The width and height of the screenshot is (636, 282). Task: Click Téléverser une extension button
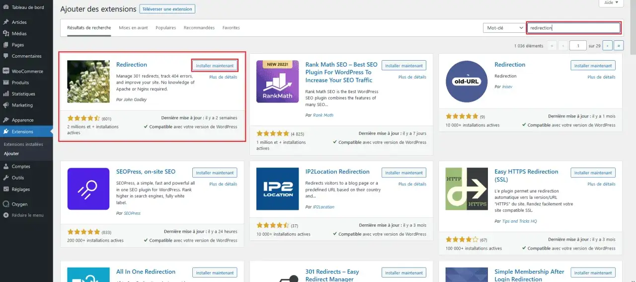coord(167,9)
